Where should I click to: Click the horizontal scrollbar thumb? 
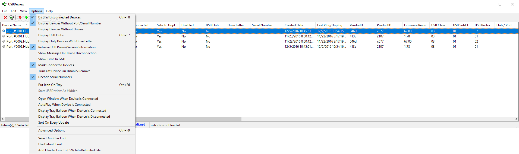188,119
